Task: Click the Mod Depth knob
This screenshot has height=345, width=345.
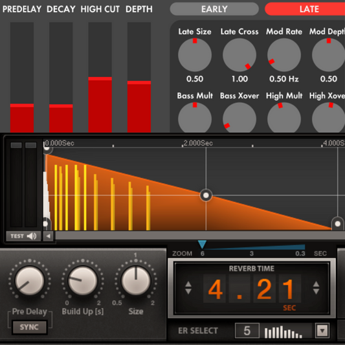Action: point(329,55)
